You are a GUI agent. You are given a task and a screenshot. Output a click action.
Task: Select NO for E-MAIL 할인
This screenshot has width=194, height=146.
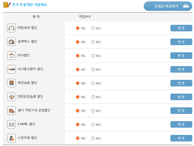pos(93,125)
